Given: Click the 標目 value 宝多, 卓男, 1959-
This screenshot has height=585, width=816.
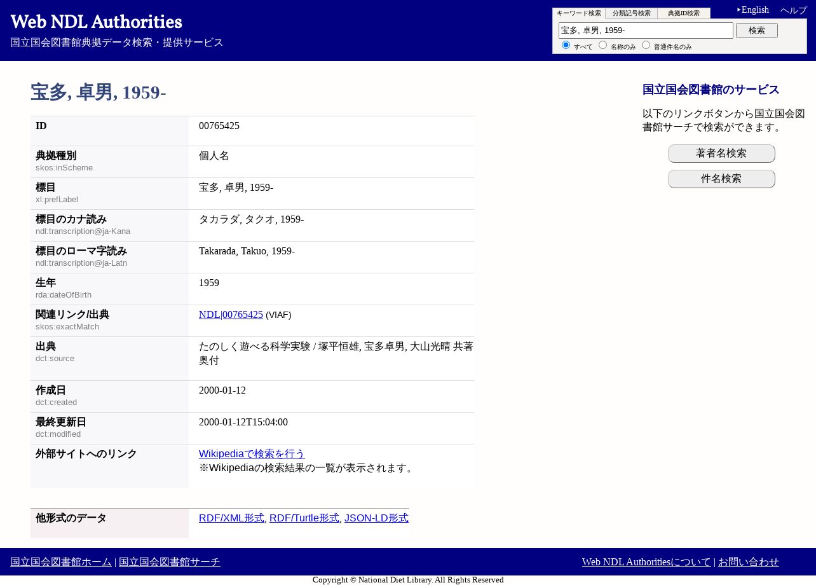Looking at the screenshot, I should point(236,188).
